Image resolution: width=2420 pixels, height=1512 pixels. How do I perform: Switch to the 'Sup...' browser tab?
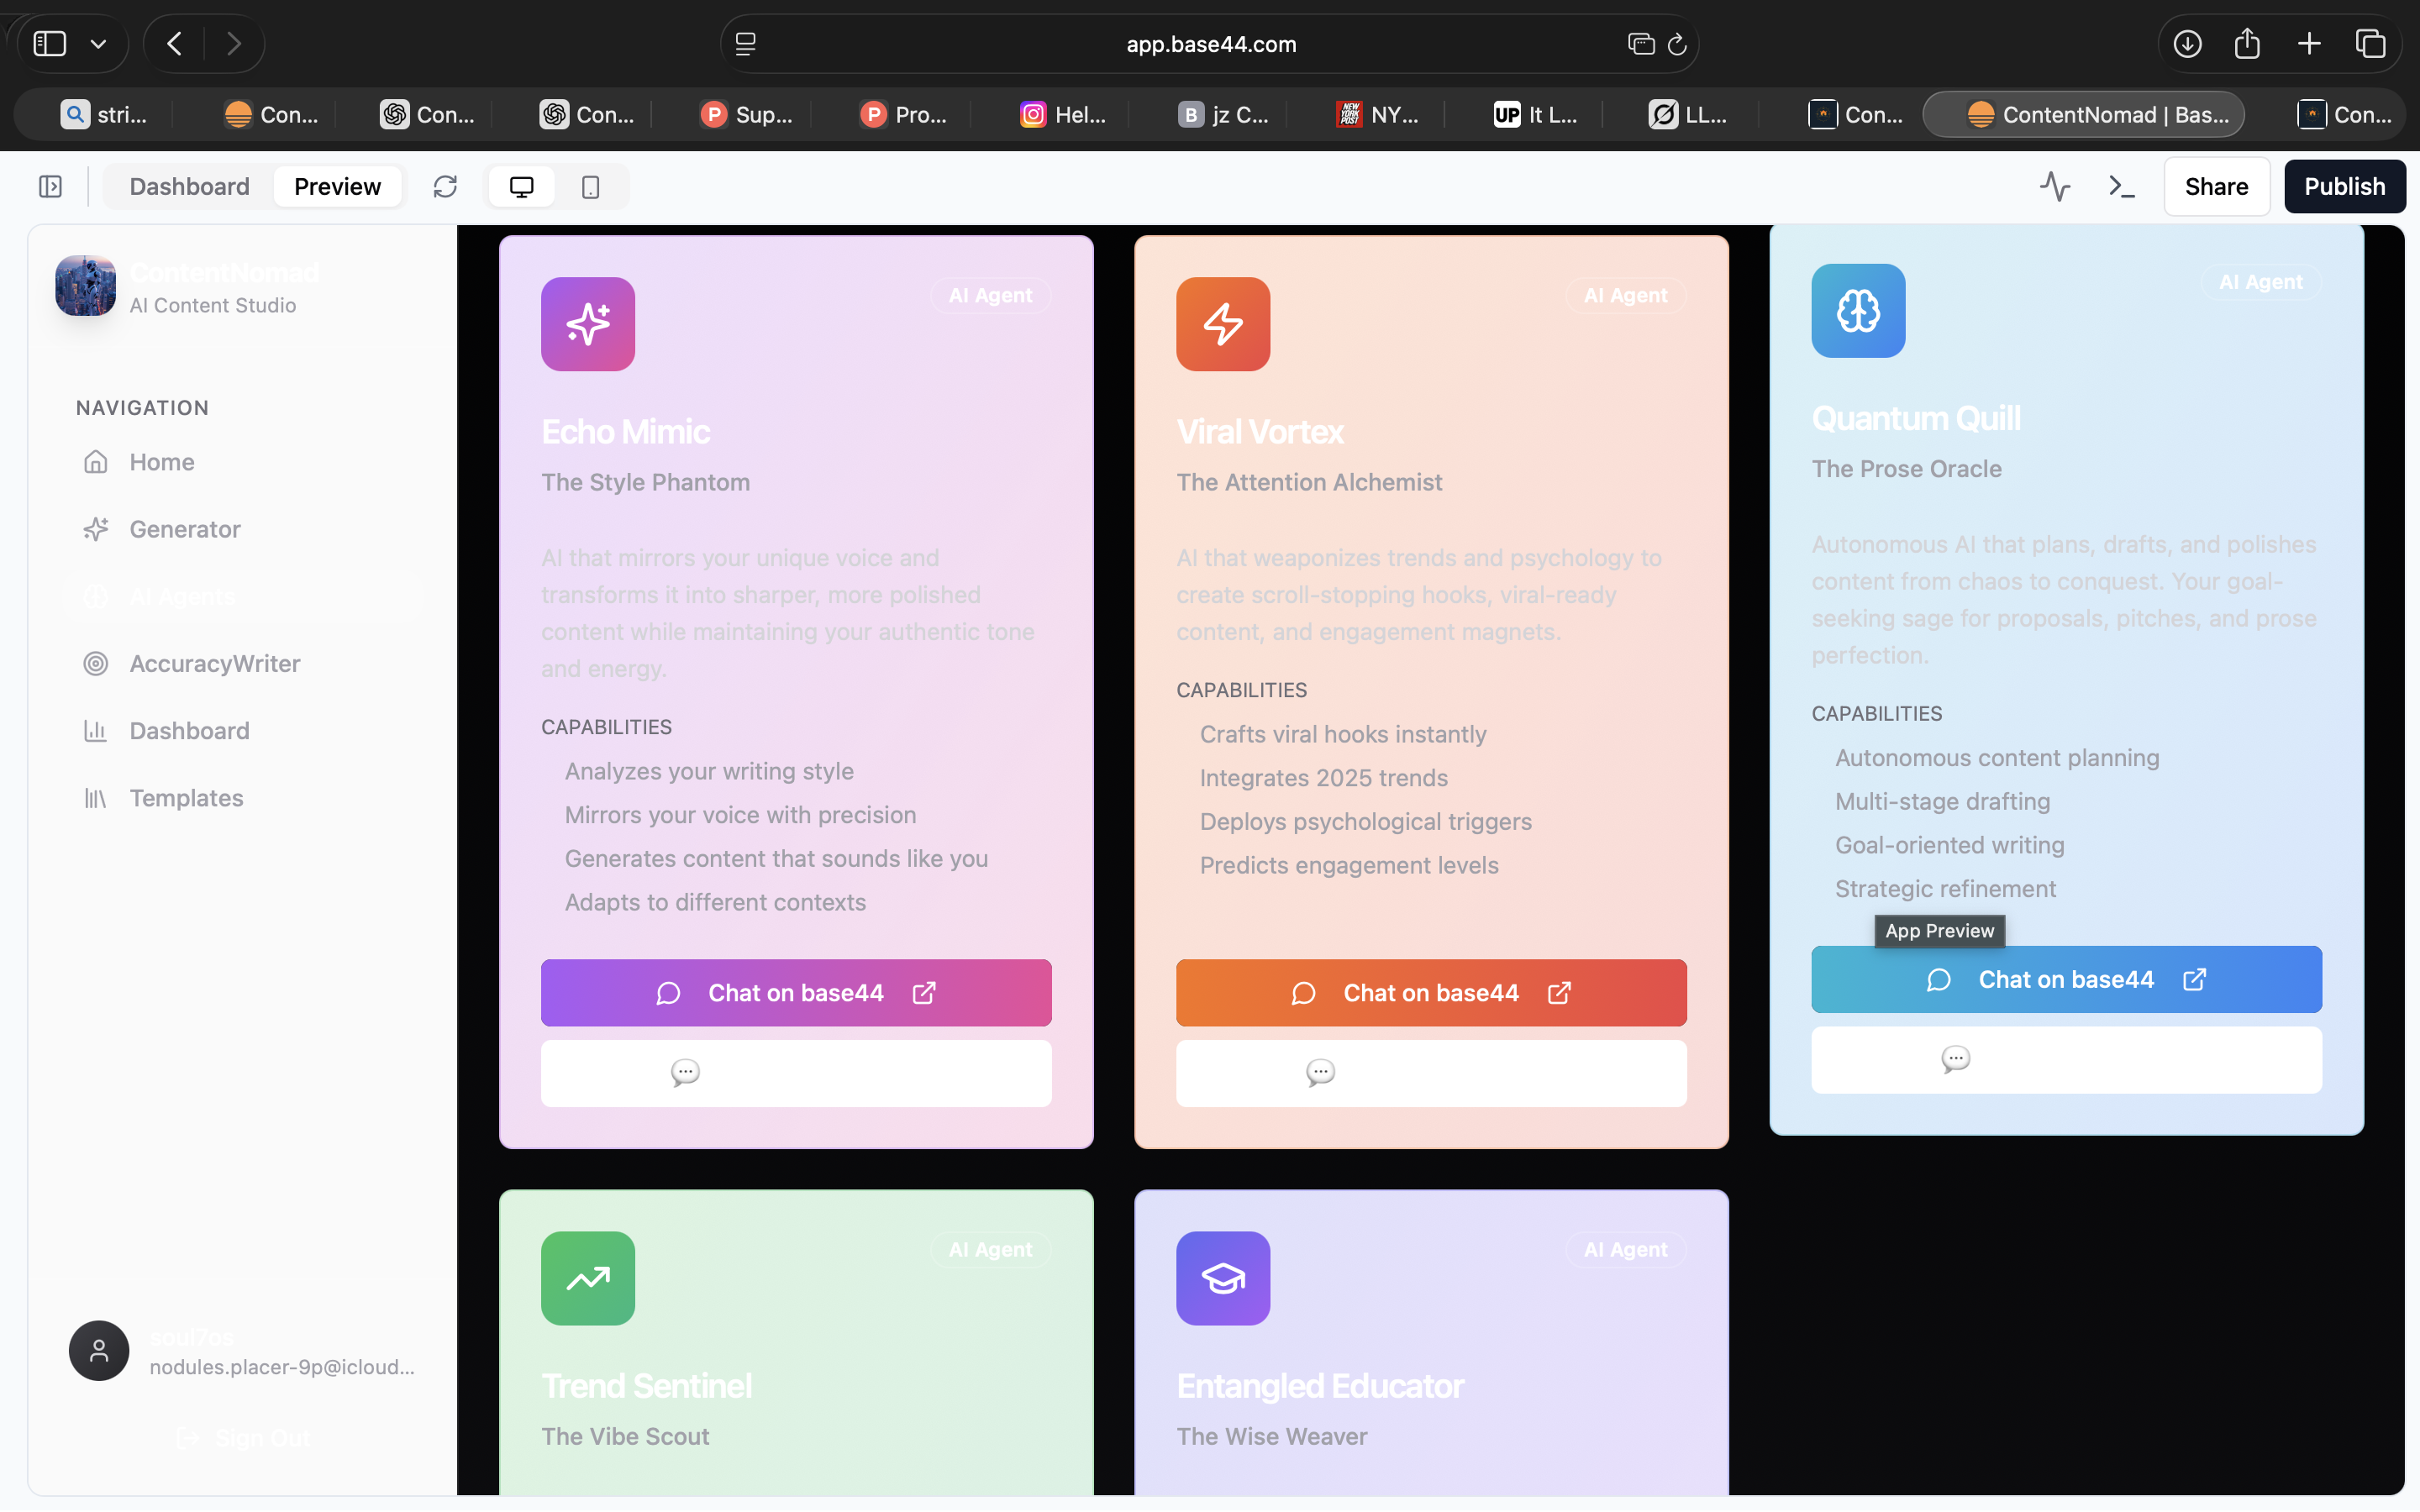747,115
